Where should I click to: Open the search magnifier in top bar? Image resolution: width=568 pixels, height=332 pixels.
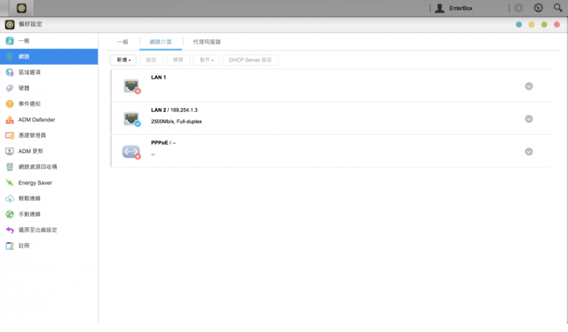click(x=558, y=8)
